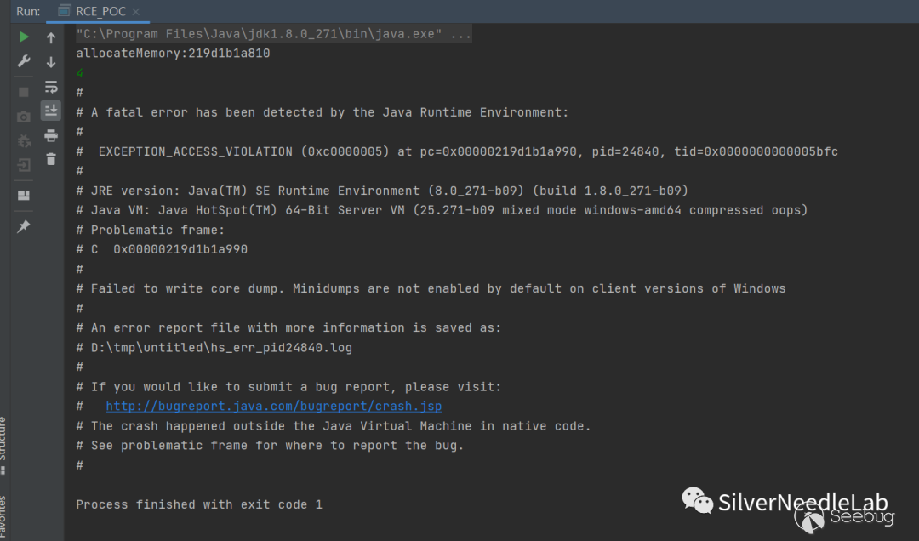Click the Exit process icon
This screenshot has height=541, width=919.
click(x=24, y=164)
